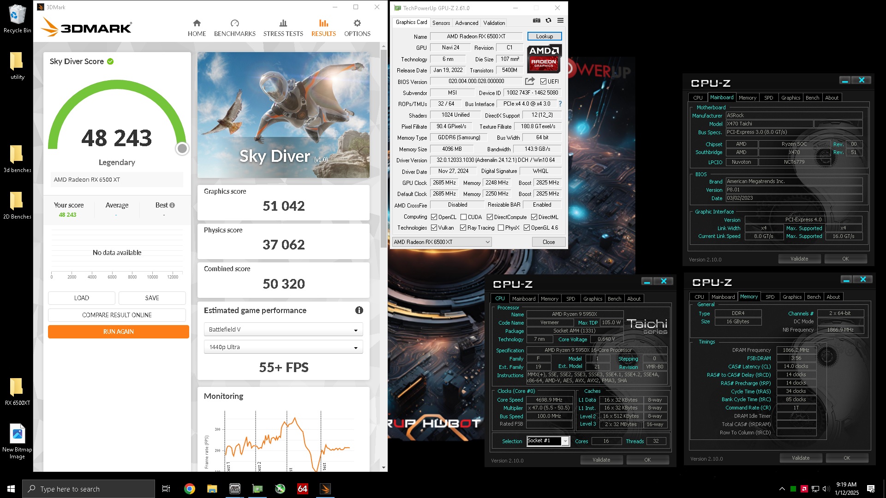Open SPD tab in CPU-Z Mainboard window
The width and height of the screenshot is (886, 498).
[x=769, y=98]
